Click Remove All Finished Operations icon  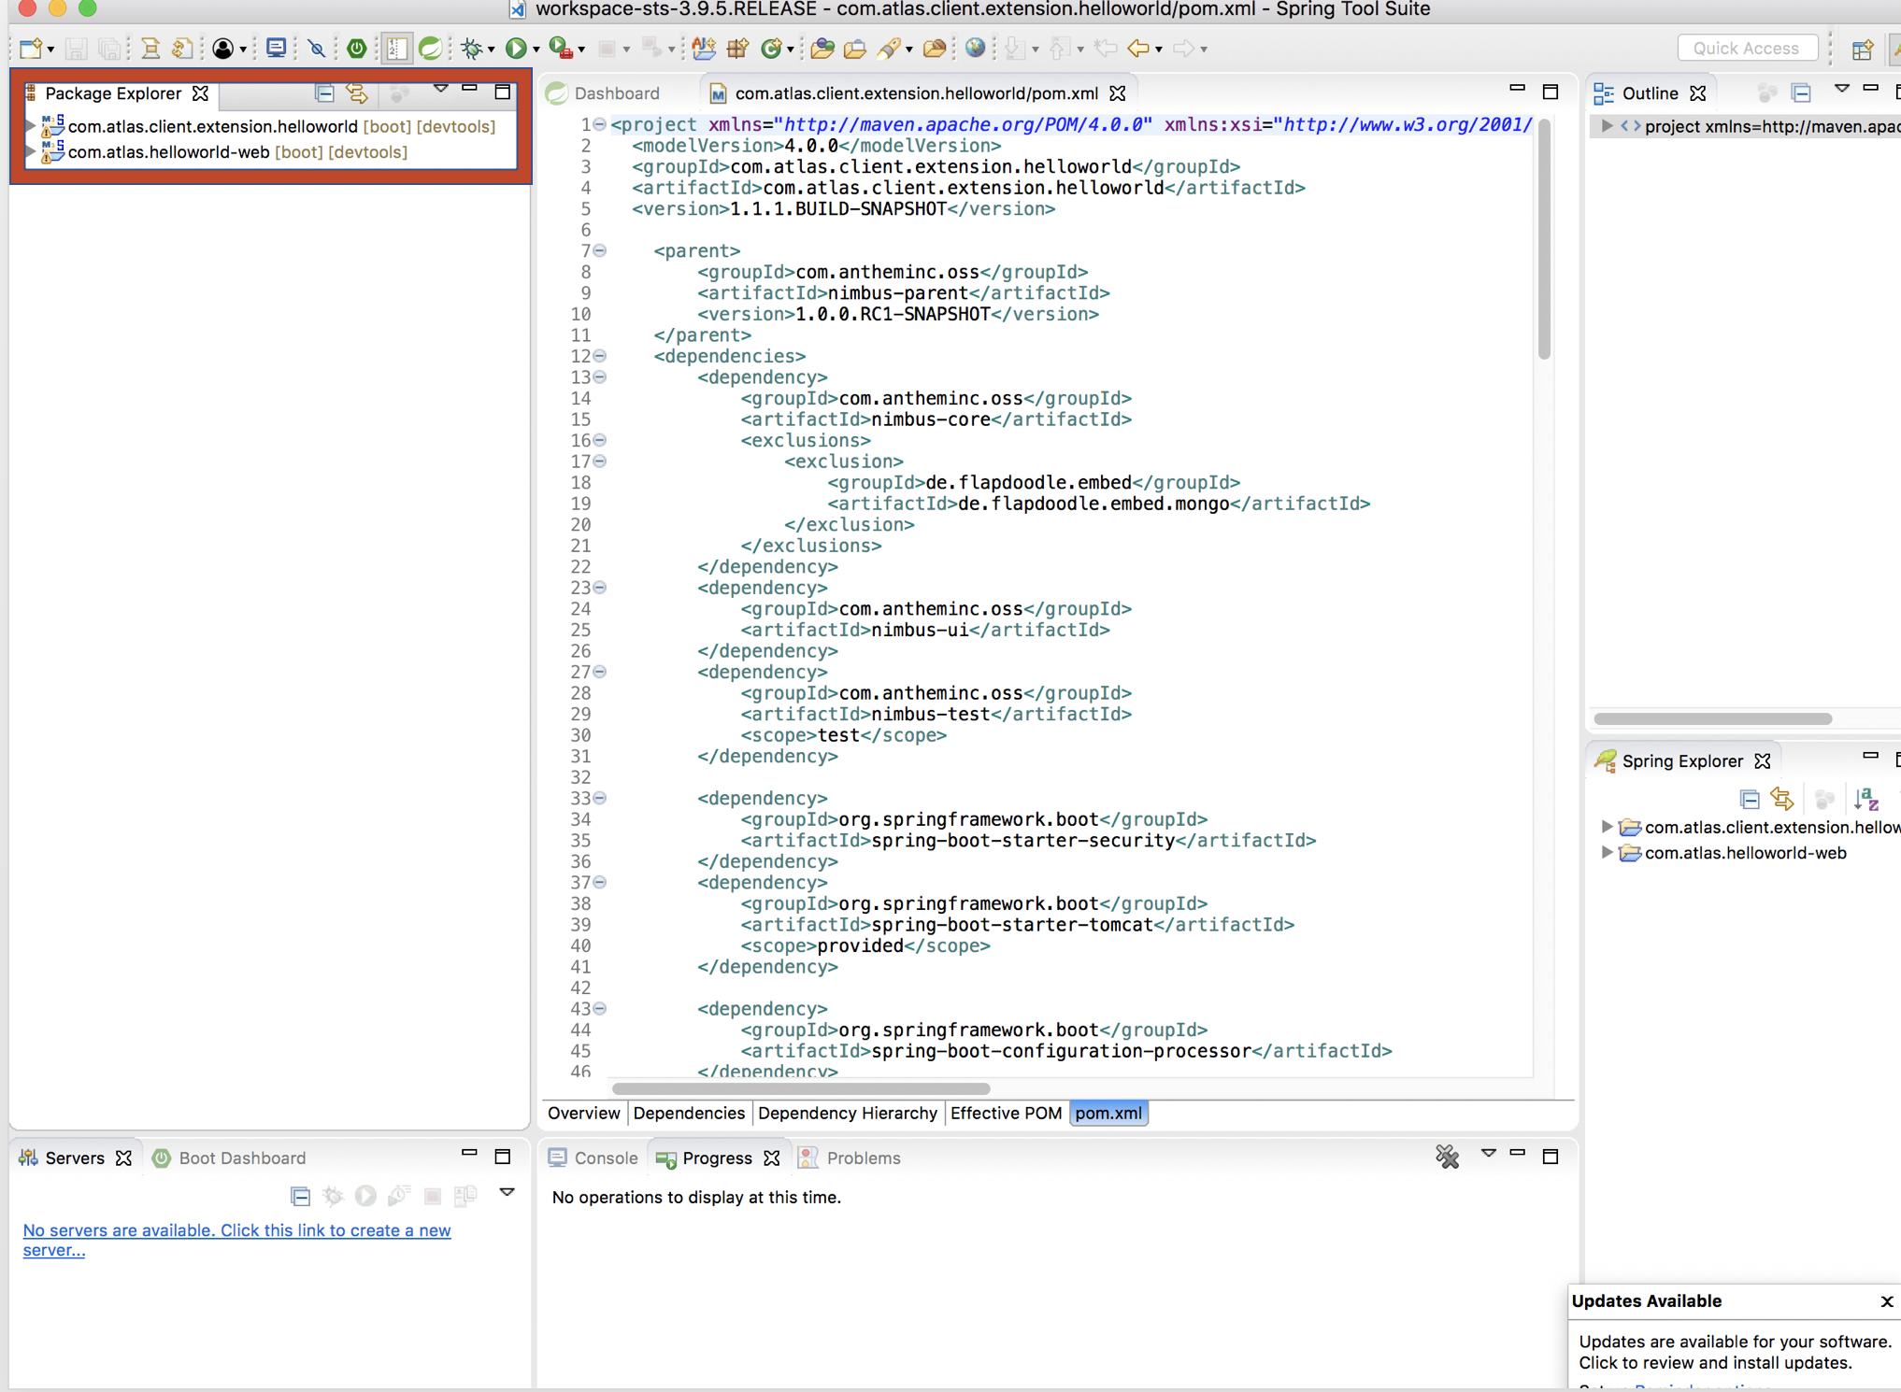pyautogui.click(x=1447, y=1158)
